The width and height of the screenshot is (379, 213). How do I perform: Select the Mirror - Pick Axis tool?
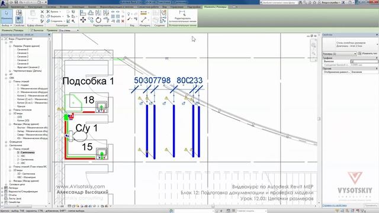coord(98,12)
